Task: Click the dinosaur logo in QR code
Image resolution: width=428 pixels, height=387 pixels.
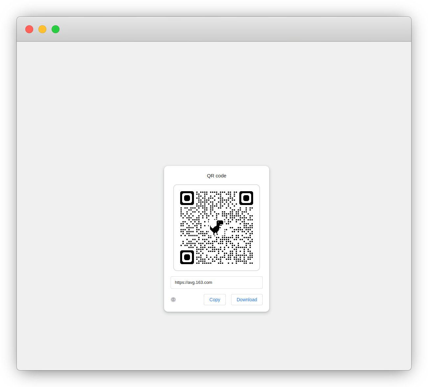Action: [x=217, y=227]
